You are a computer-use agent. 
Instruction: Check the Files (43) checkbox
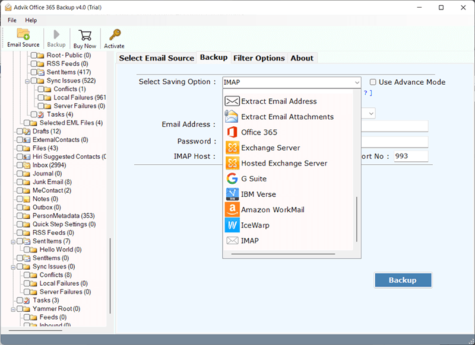[20, 148]
